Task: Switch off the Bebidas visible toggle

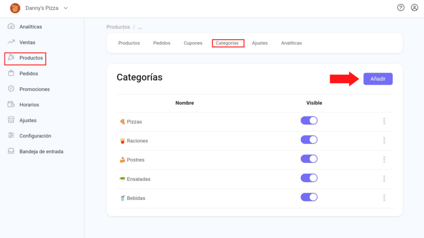Action: pyautogui.click(x=309, y=197)
